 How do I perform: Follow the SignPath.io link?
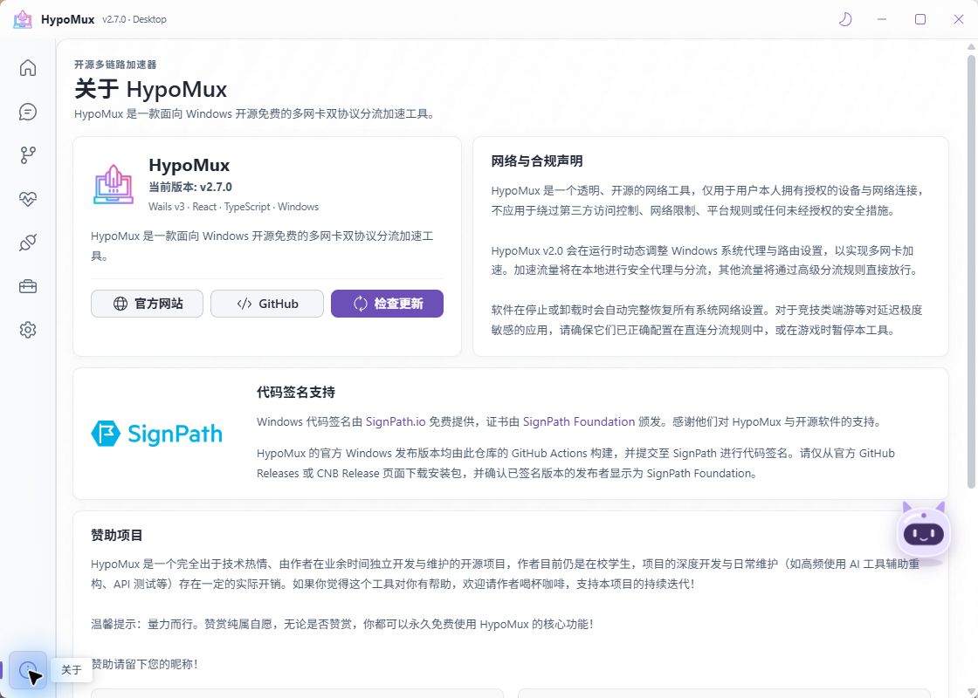tap(396, 422)
